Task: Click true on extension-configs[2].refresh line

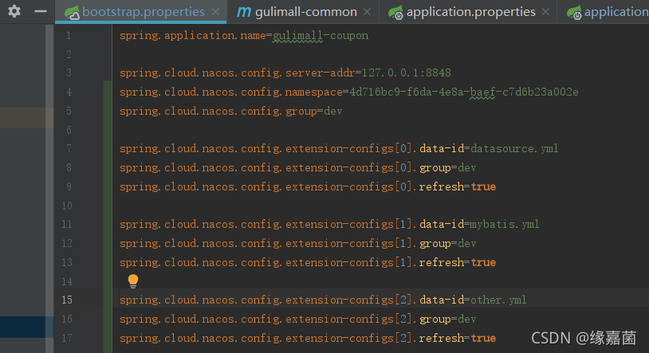Action: click(483, 338)
